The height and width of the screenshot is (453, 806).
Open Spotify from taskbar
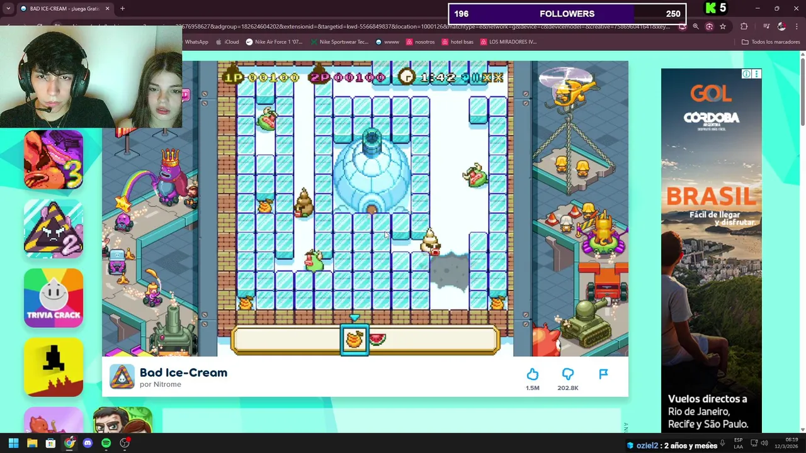pyautogui.click(x=106, y=444)
